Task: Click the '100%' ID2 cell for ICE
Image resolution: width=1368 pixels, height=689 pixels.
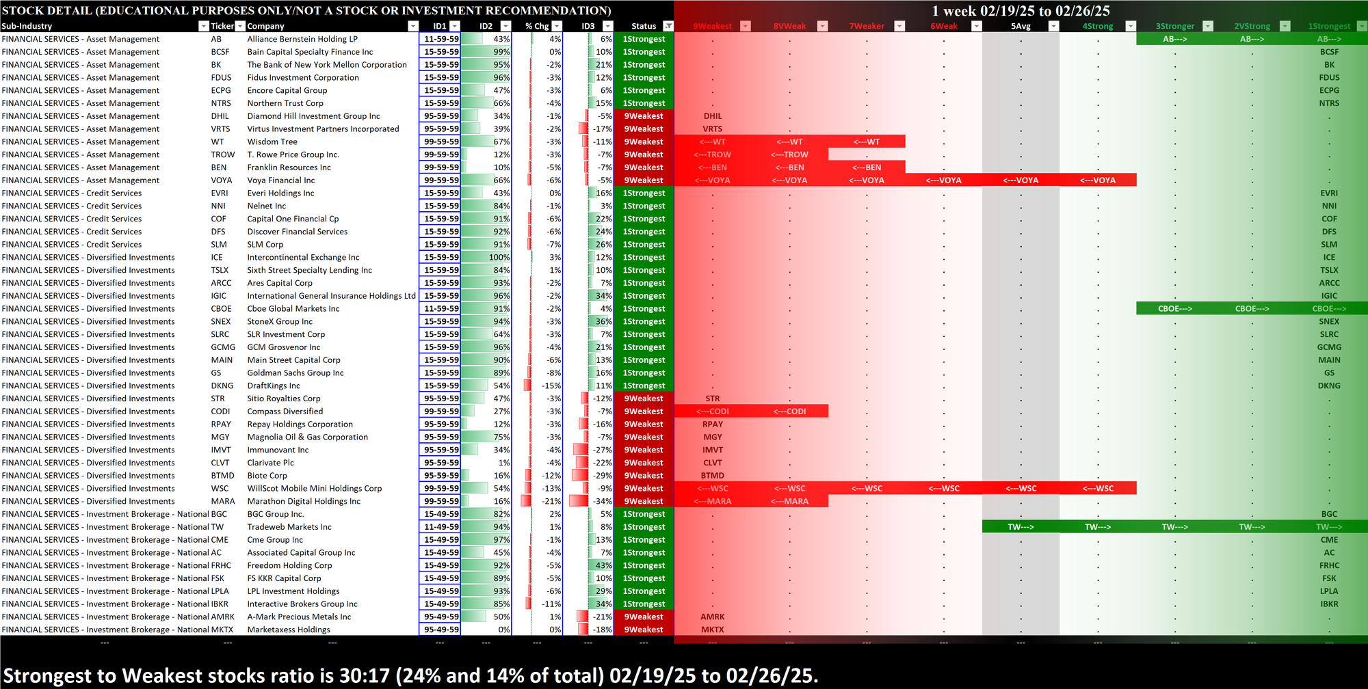Action: point(486,257)
